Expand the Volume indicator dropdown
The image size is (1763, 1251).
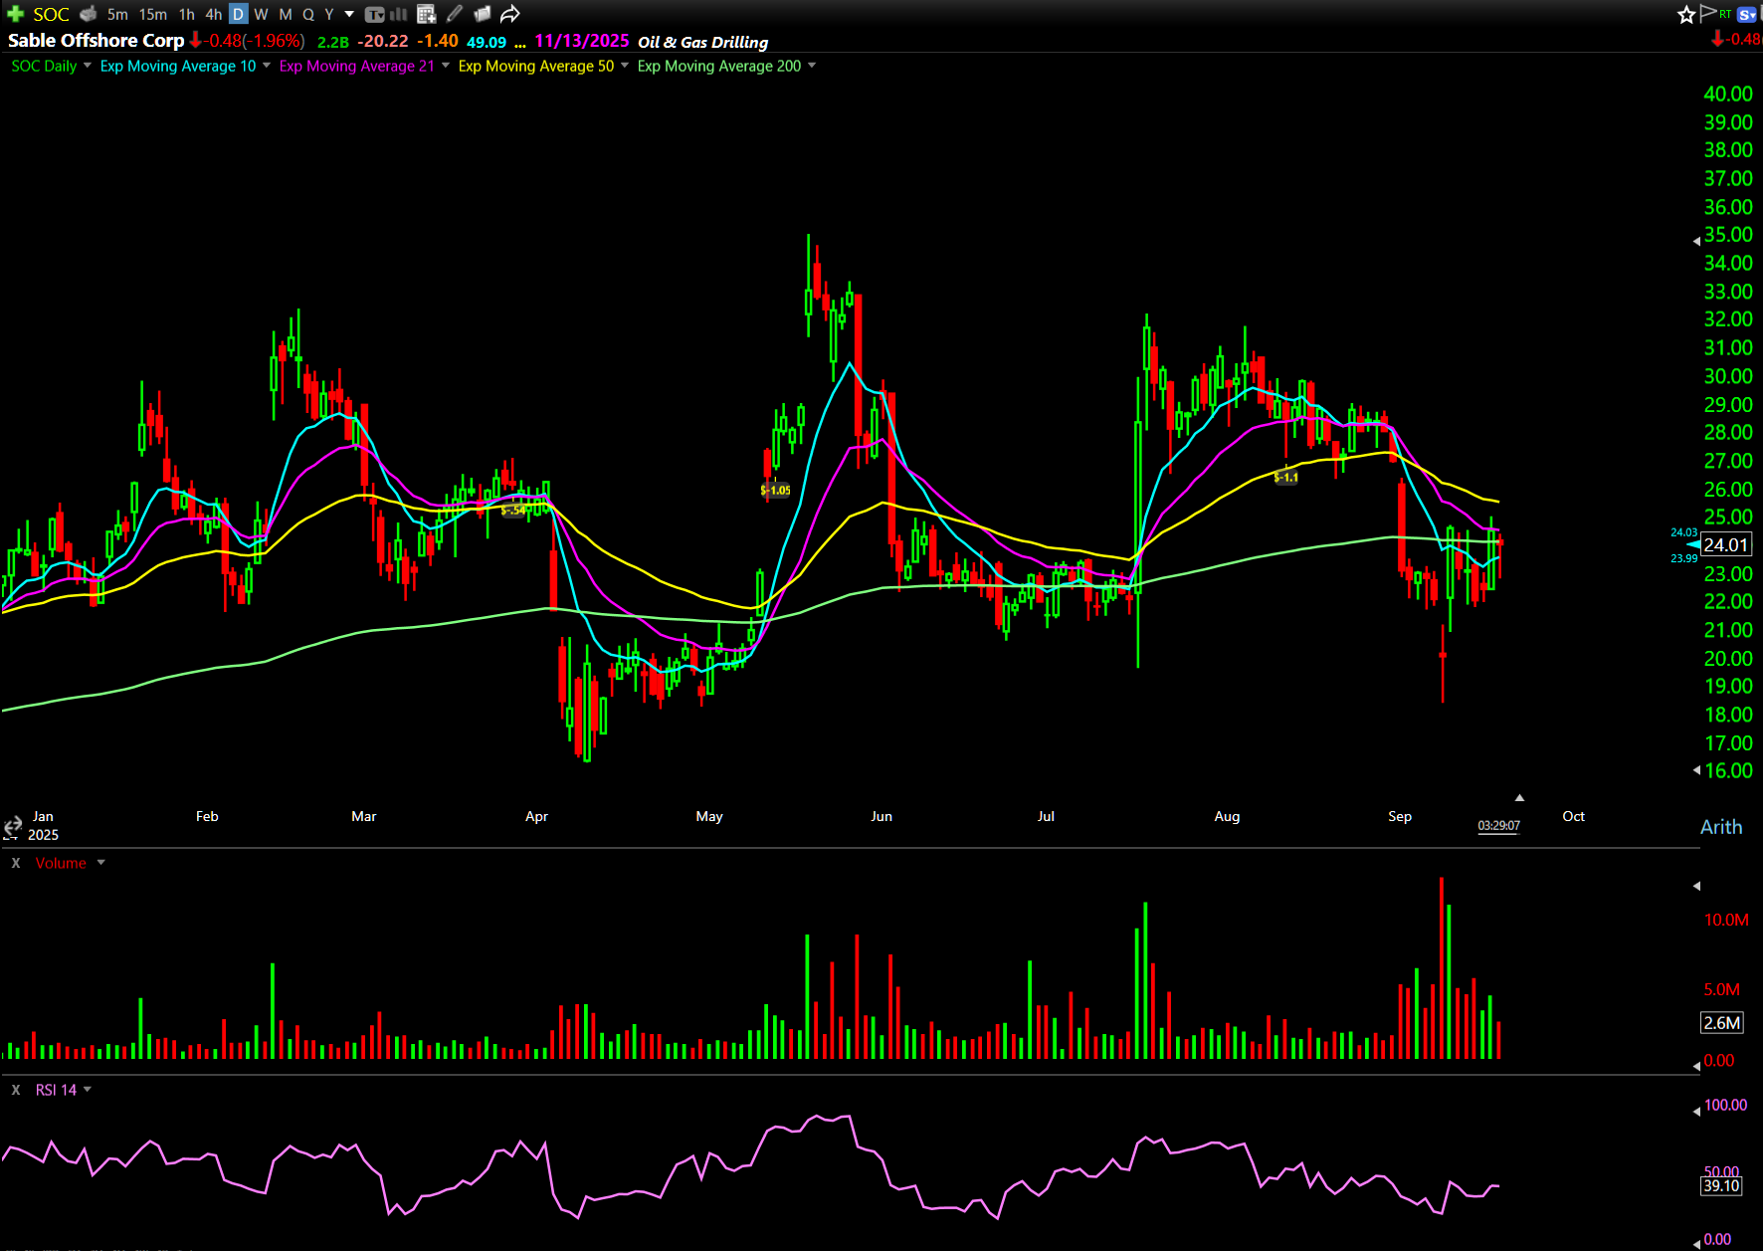100,863
